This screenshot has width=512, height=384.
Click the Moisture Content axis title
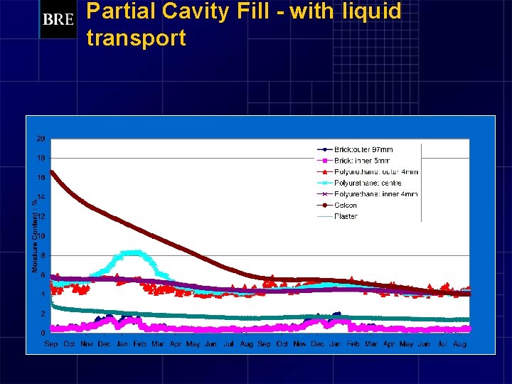click(x=35, y=236)
